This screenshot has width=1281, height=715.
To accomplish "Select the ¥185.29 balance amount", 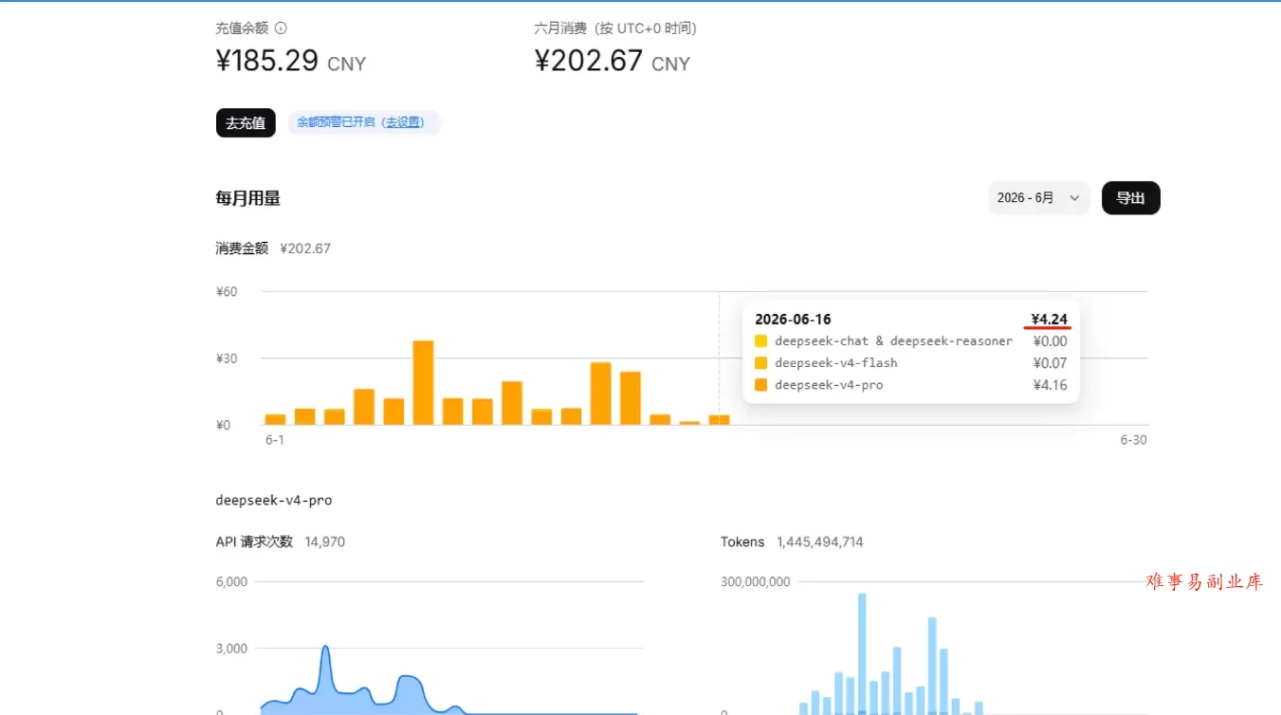I will (x=267, y=62).
